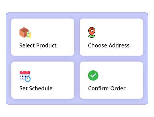Click the yellow checklist clipboard on the box icon

tap(29, 35)
